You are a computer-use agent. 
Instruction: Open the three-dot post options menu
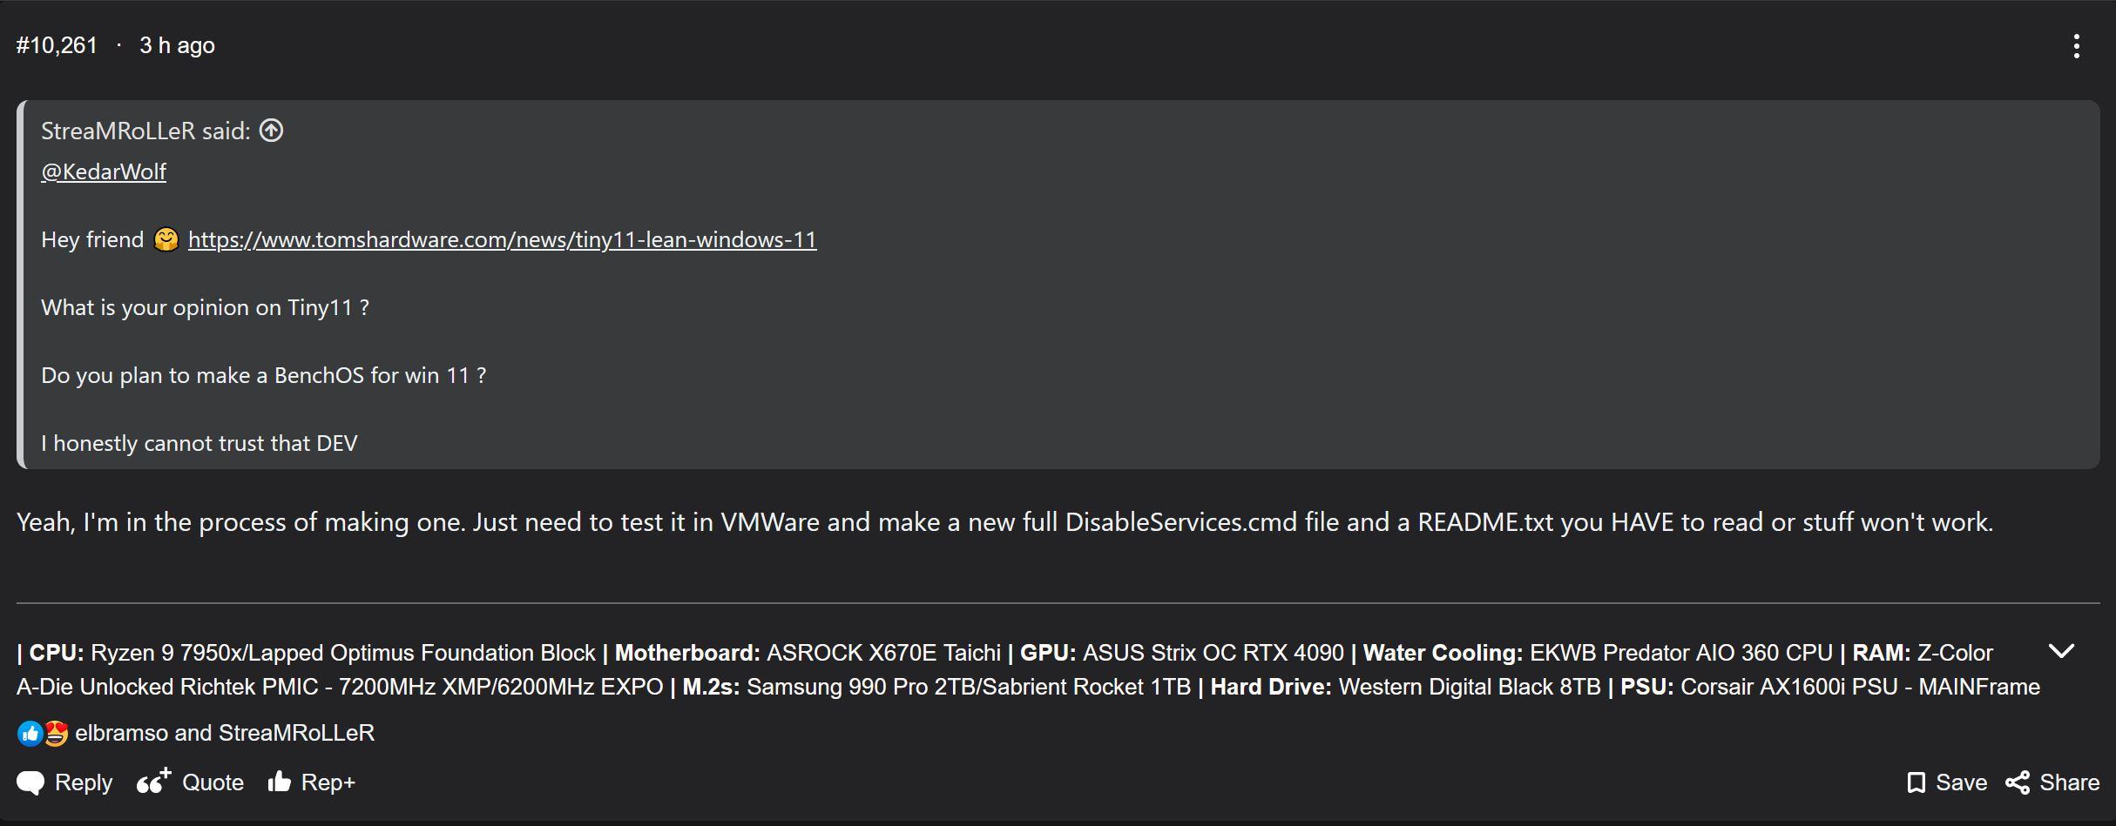2076,46
